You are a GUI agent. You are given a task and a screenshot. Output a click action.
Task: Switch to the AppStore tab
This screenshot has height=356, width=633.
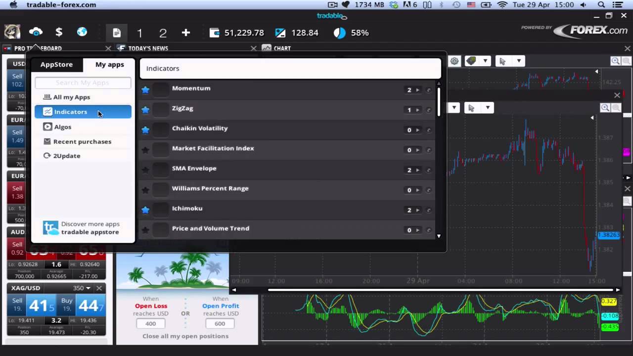point(56,64)
